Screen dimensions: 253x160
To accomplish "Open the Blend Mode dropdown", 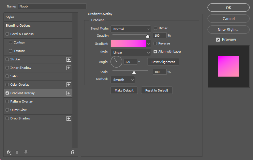I will tap(130, 29).
